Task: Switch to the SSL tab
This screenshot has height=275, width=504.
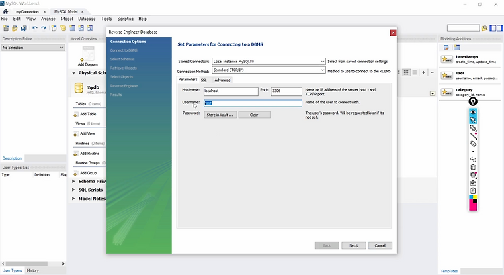Action: [204, 80]
